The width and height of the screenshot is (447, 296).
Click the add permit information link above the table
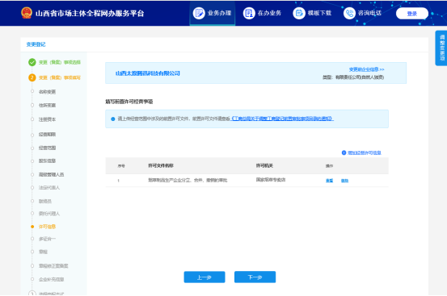click(365, 152)
